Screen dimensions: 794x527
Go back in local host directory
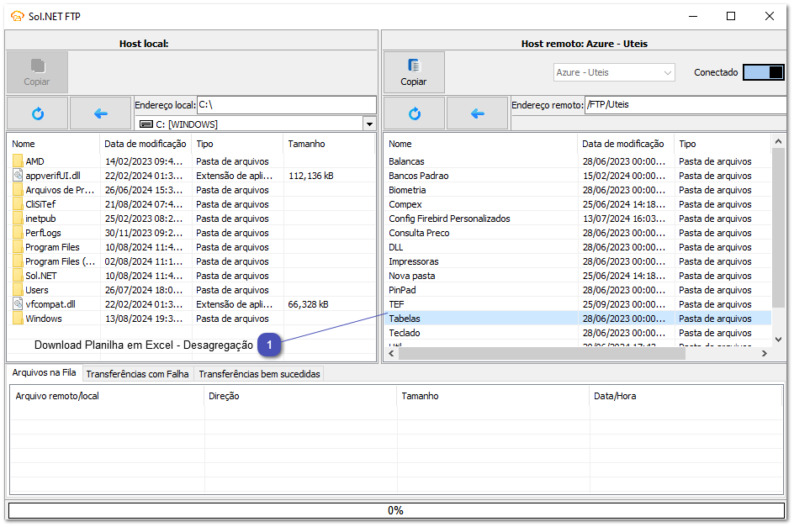101,113
